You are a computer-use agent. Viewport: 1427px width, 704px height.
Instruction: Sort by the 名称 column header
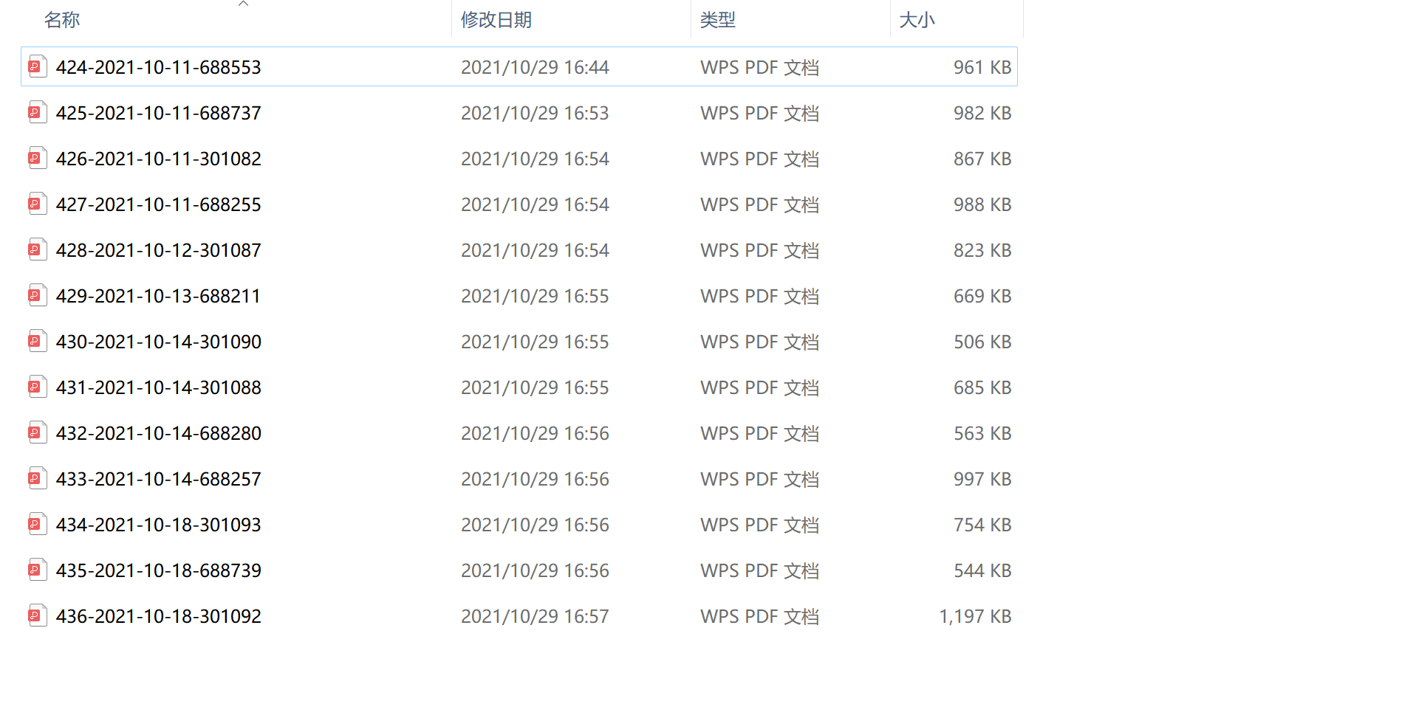tap(62, 20)
